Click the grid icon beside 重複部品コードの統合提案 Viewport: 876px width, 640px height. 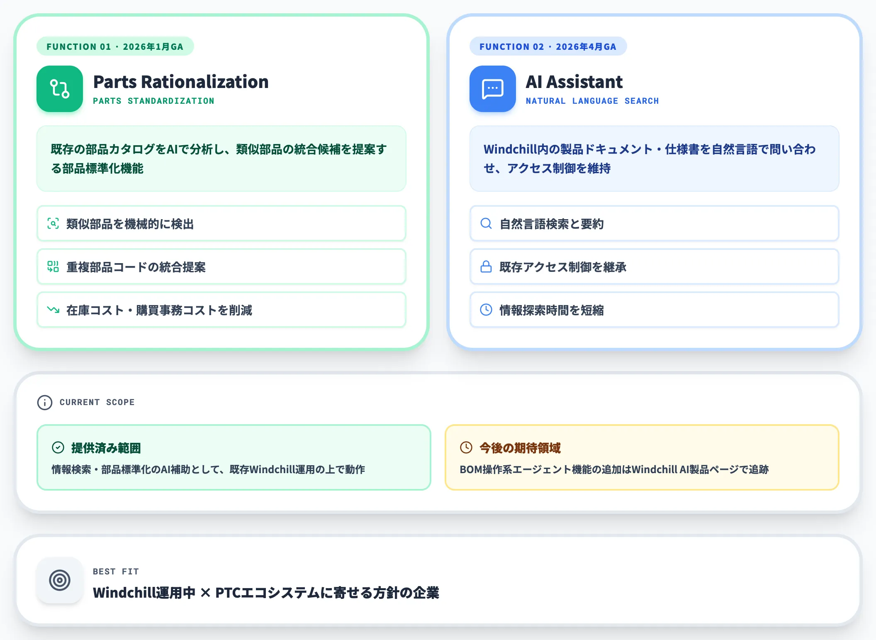click(x=53, y=267)
